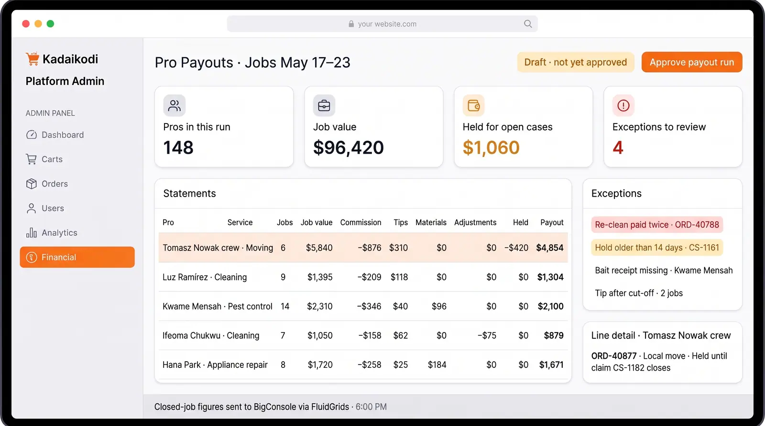Open Bait receipt missing Kwame Mensah exception
This screenshot has width=765, height=426.
point(664,270)
